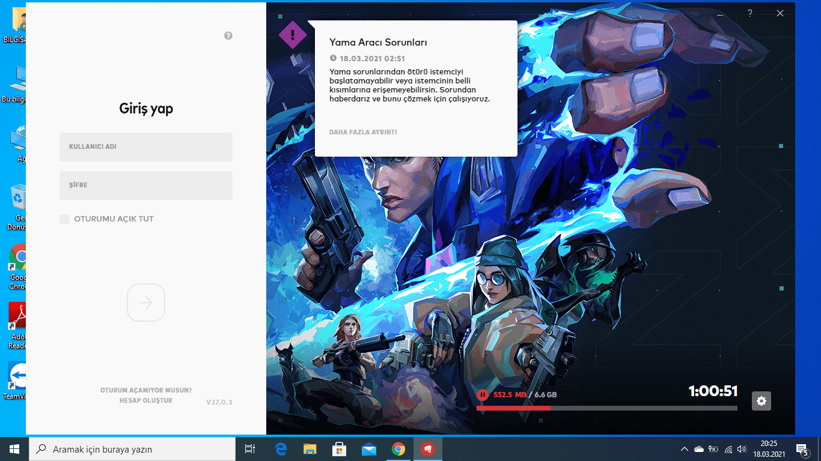Open the Riot Client settings gear

pos(761,401)
